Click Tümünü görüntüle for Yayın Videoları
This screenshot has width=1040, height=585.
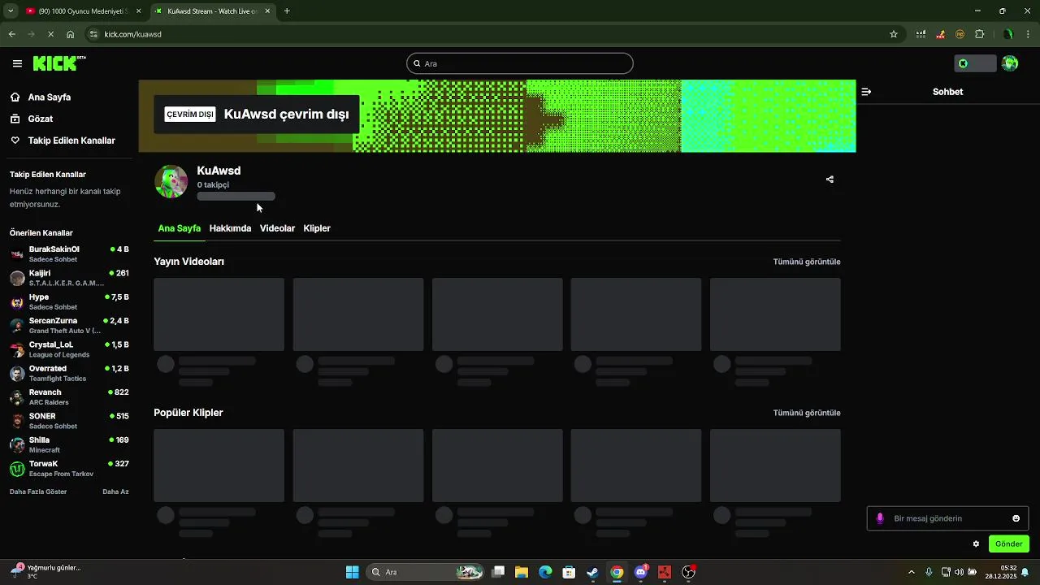[x=807, y=262]
